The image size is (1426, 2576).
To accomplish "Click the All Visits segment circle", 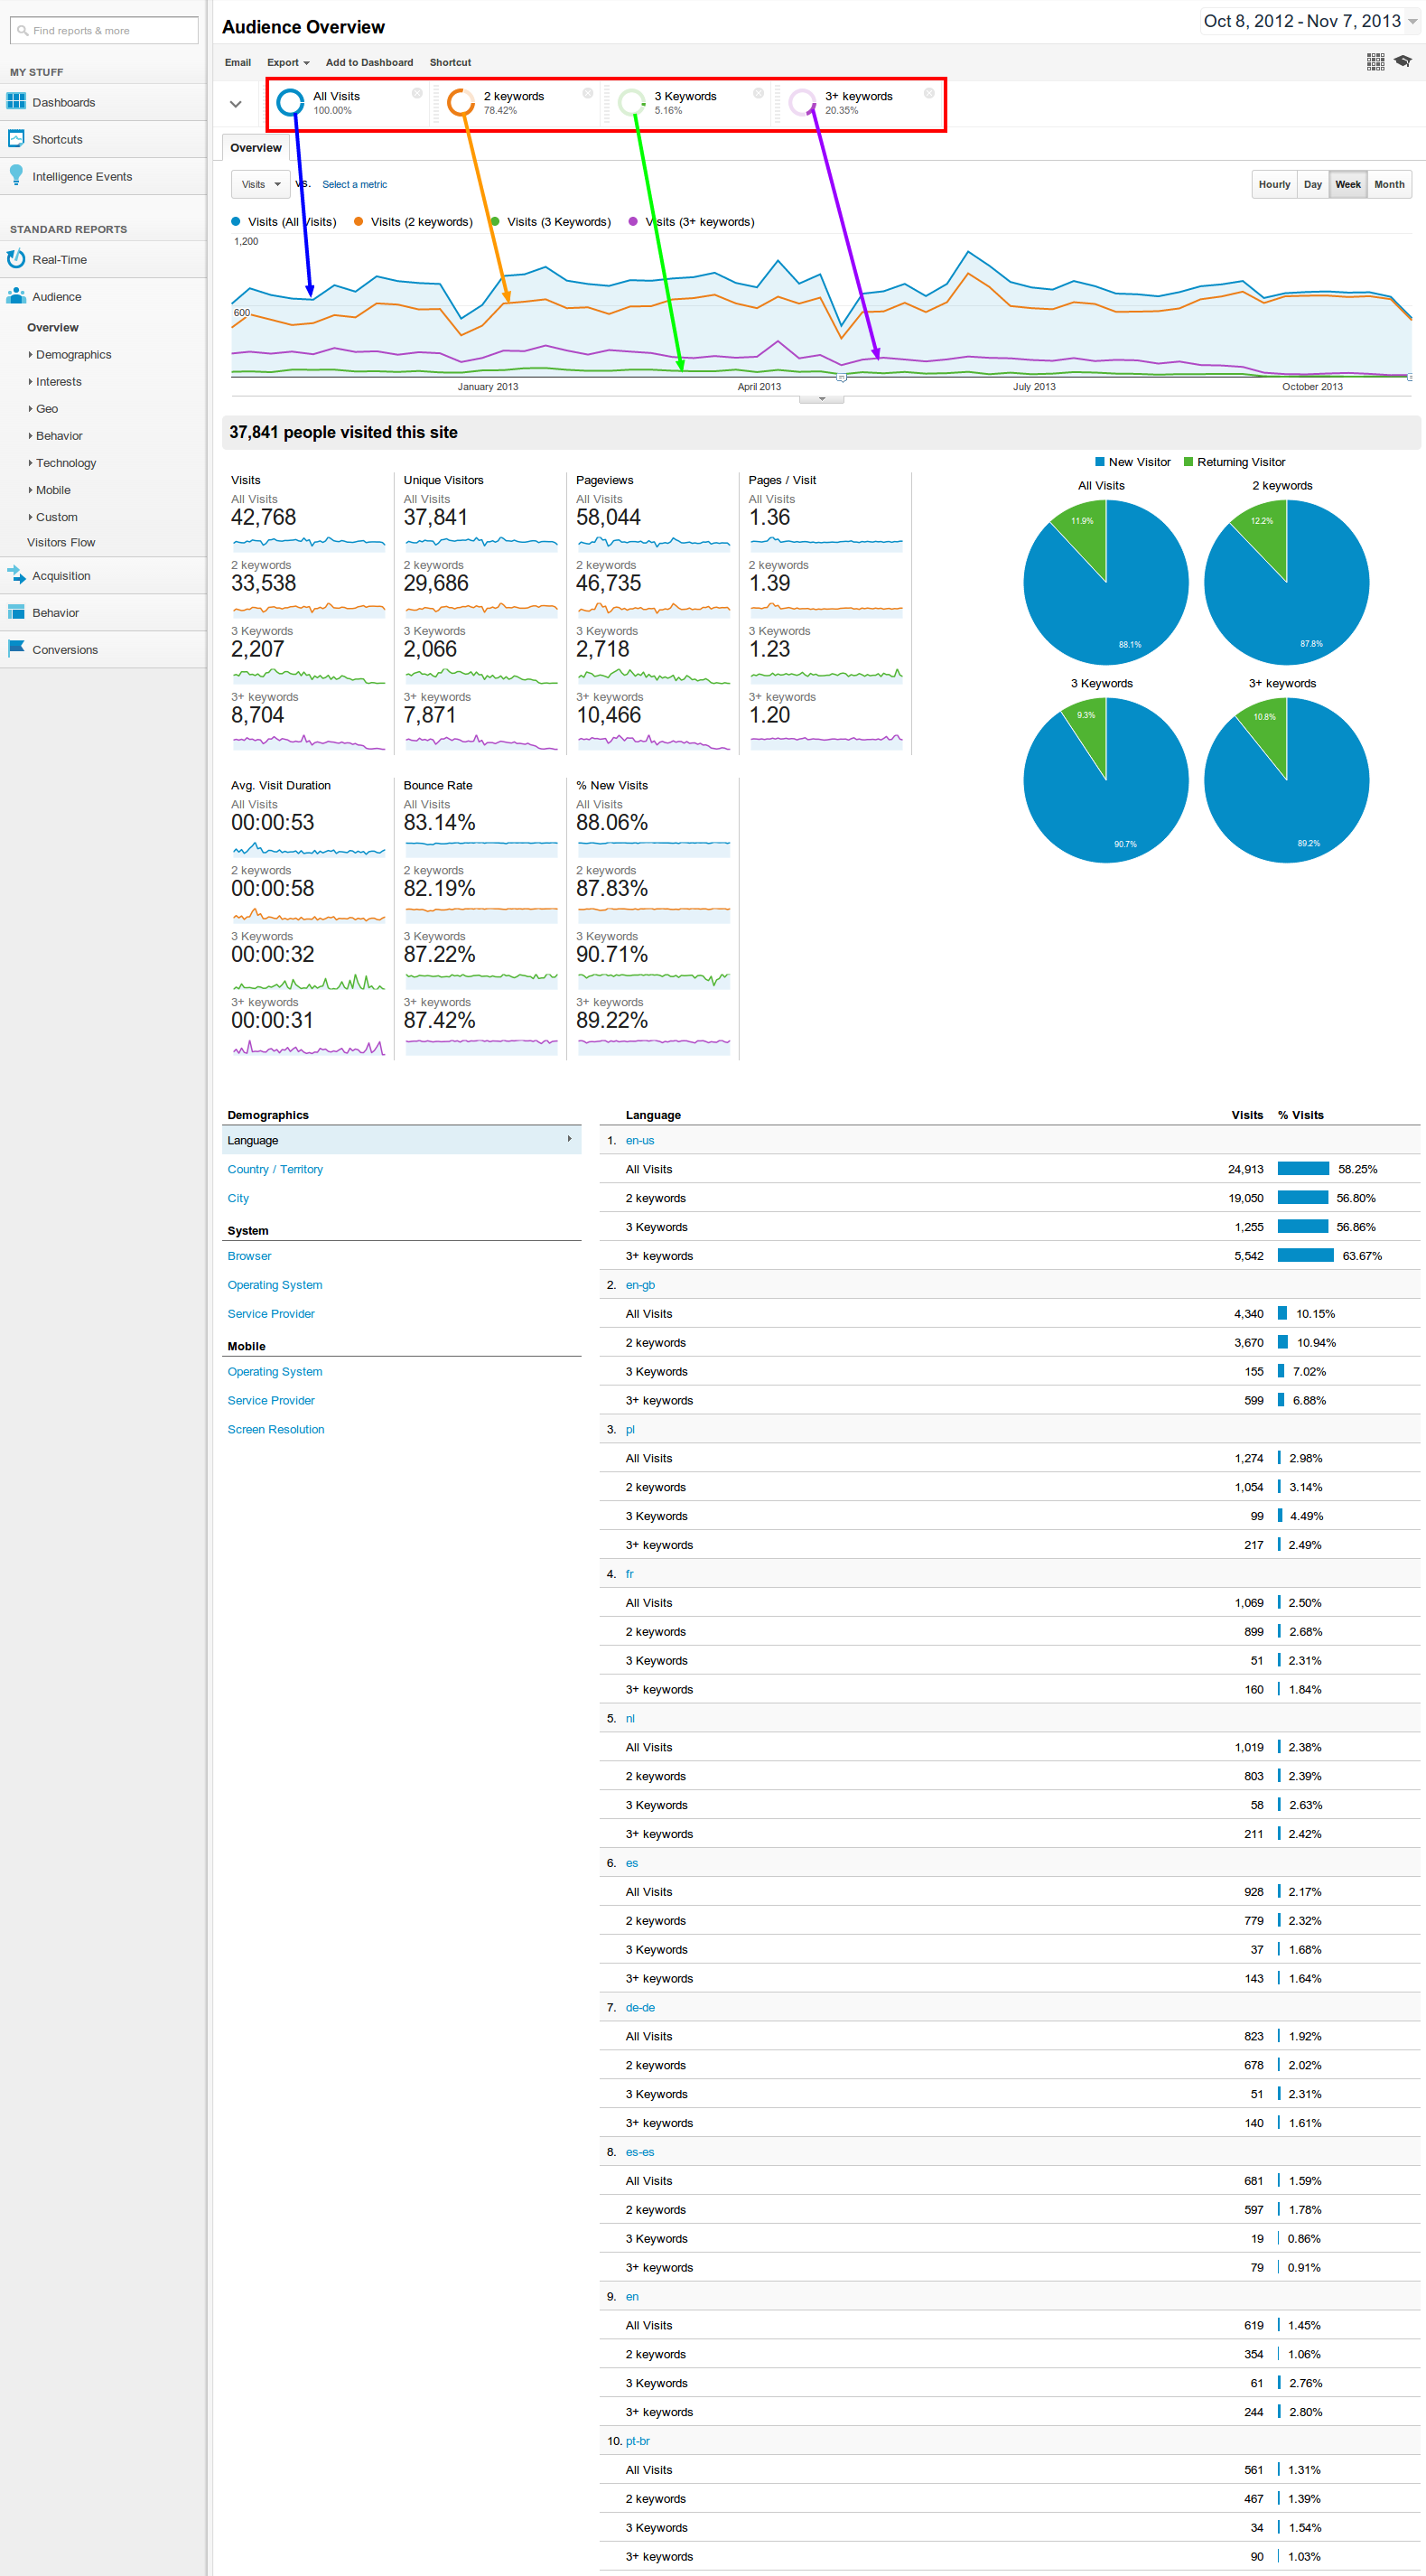I will [290, 102].
